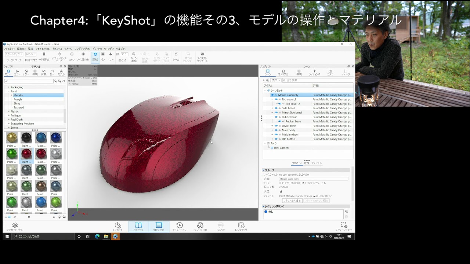Collapse the グループ properties section
The width and height of the screenshot is (470, 264).
click(263, 170)
